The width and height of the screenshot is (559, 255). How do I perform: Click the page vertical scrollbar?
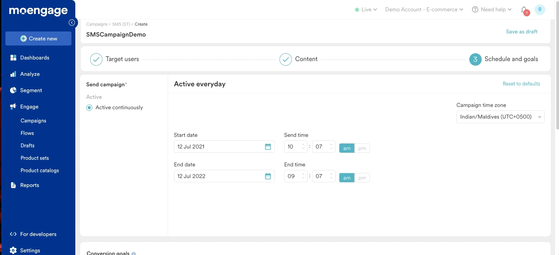tap(557, 66)
